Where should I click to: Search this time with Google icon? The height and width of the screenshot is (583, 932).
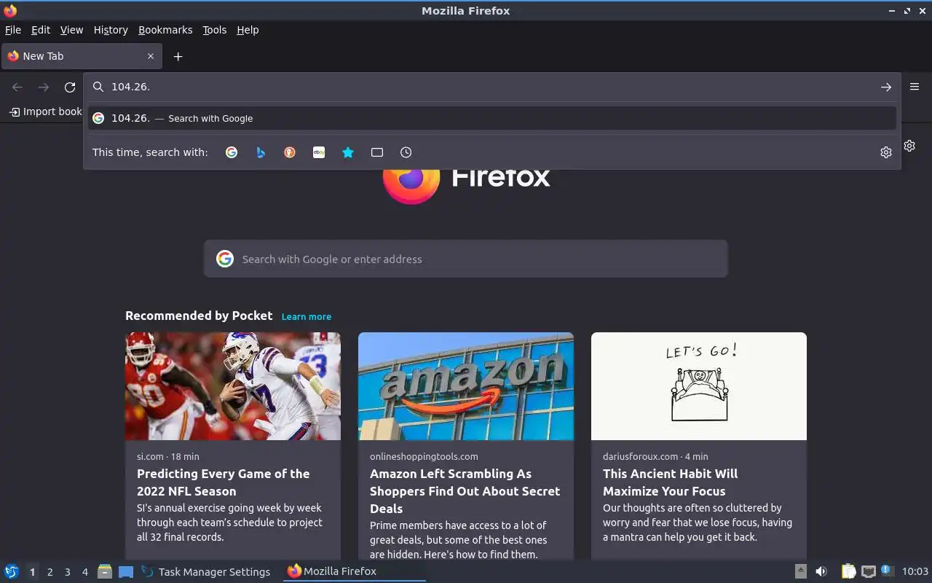[x=232, y=152]
